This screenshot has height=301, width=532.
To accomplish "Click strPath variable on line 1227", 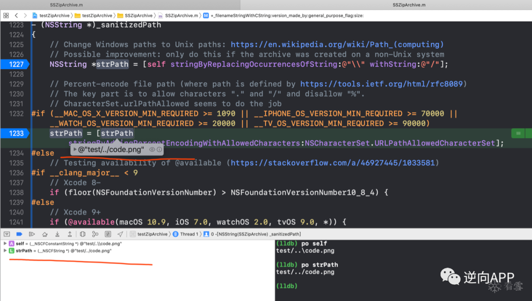I will (112, 64).
